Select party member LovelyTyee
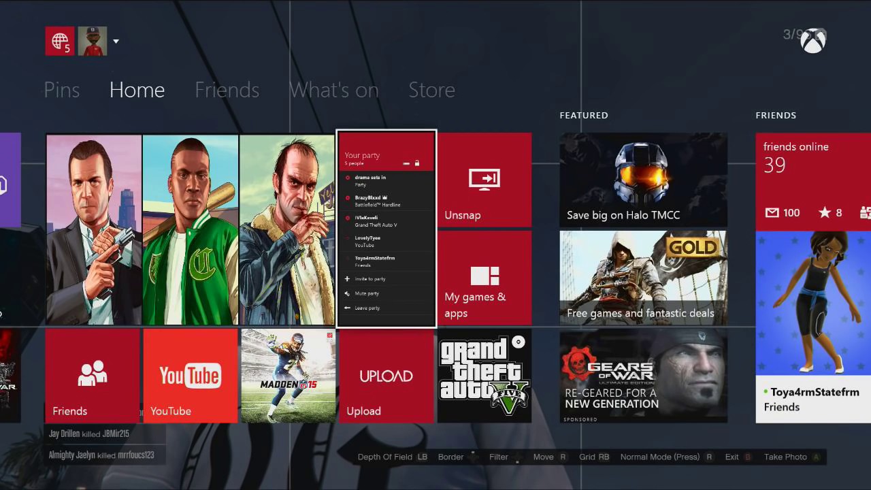 point(387,241)
